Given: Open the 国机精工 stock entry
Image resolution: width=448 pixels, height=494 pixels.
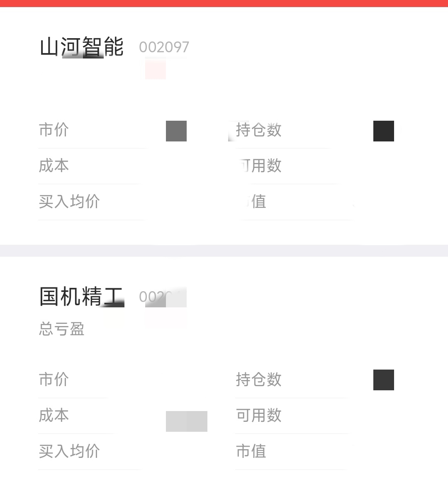Looking at the screenshot, I should (x=82, y=296).
